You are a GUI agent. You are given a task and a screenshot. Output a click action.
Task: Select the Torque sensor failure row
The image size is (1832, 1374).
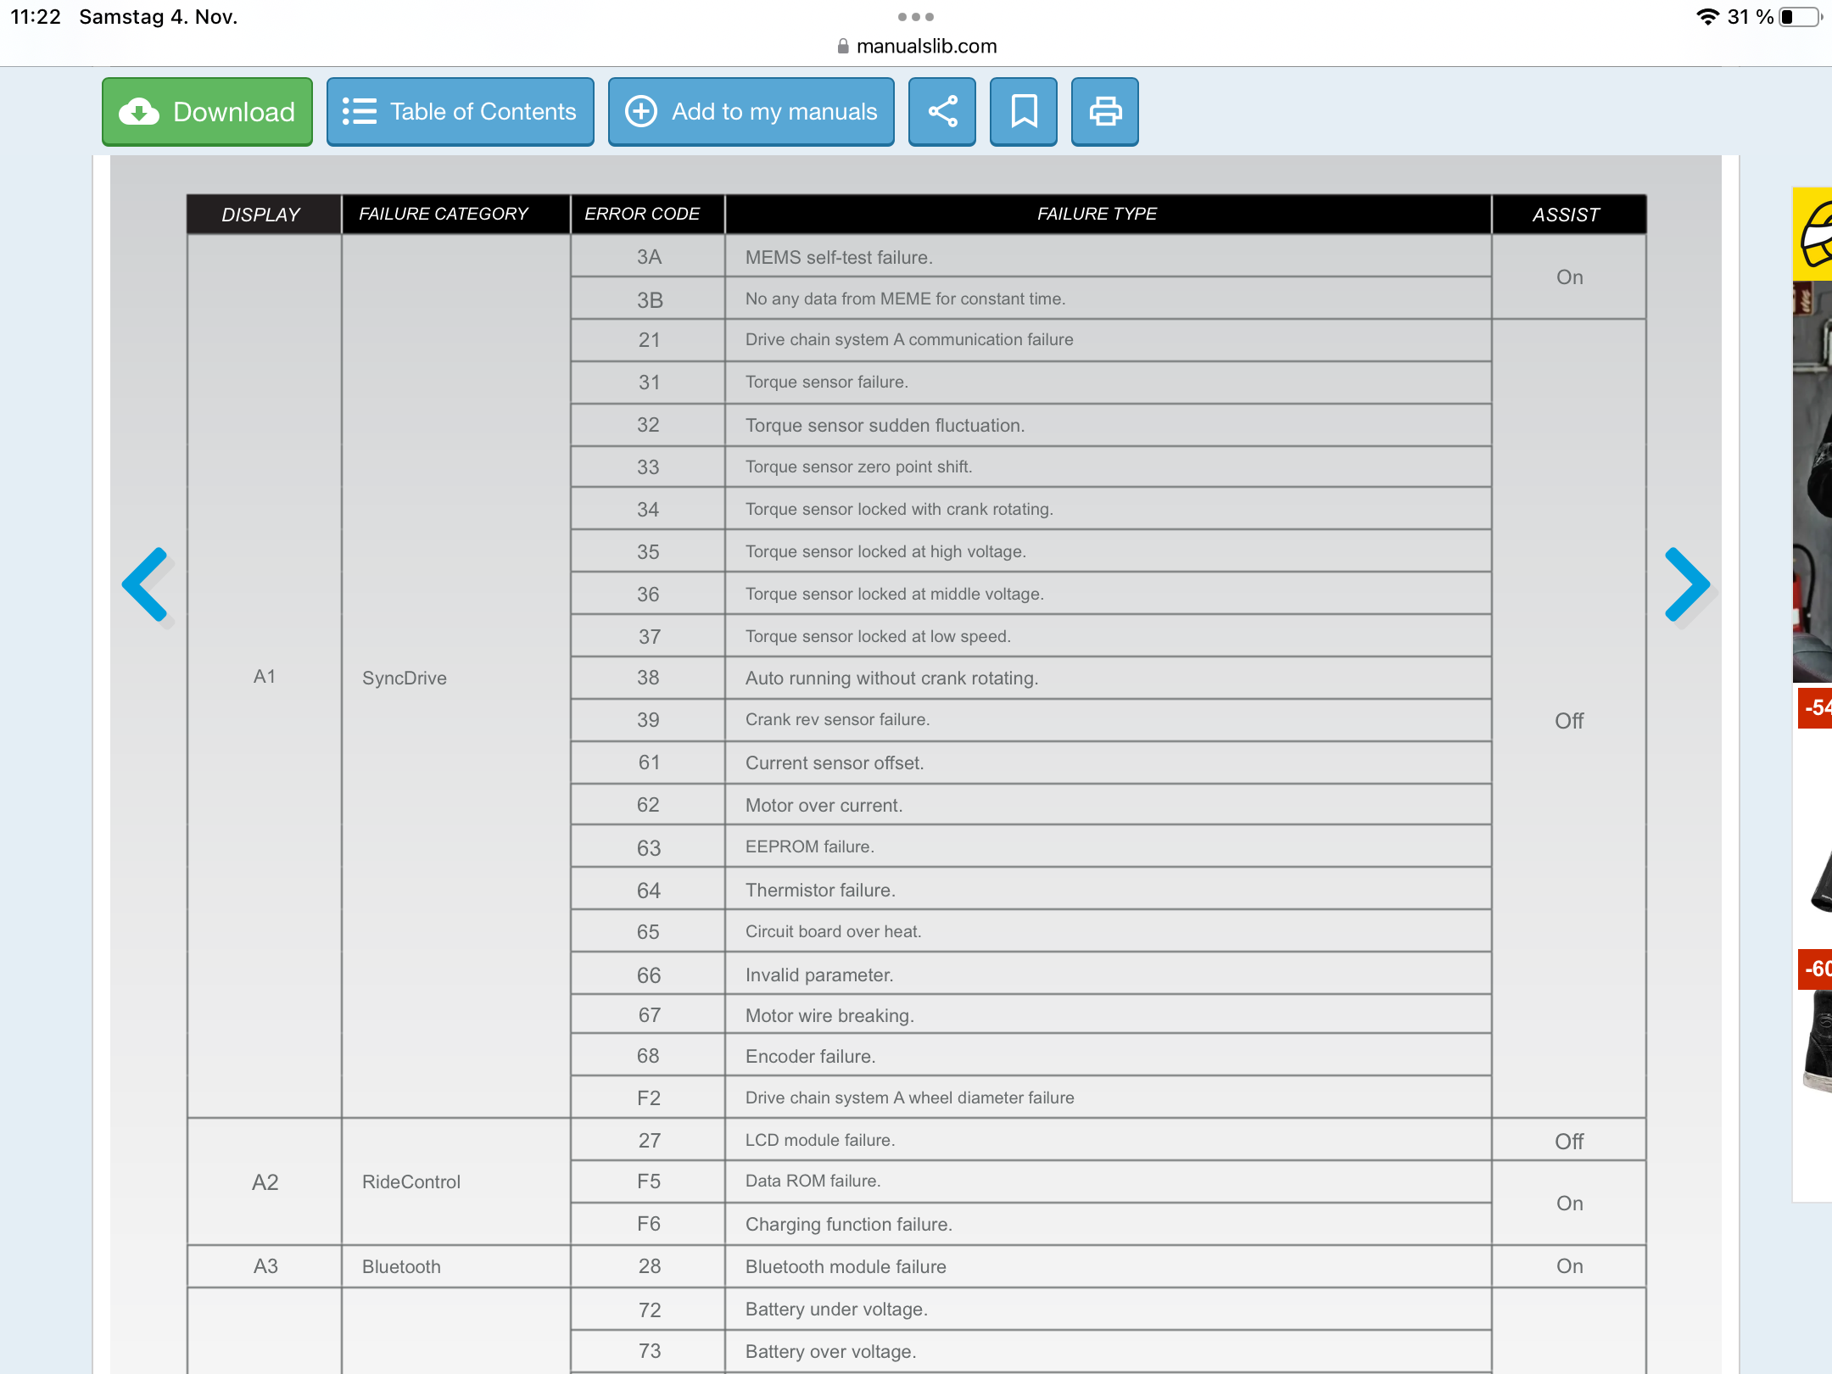826,383
